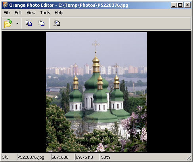193x162 pixels.
Task: Open the Tools menu
Action: tap(45, 13)
